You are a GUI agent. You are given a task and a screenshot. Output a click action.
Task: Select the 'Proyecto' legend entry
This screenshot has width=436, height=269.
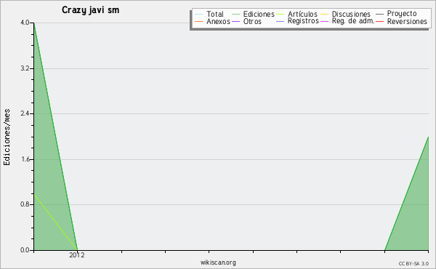[402, 14]
